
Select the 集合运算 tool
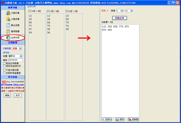[13, 25]
